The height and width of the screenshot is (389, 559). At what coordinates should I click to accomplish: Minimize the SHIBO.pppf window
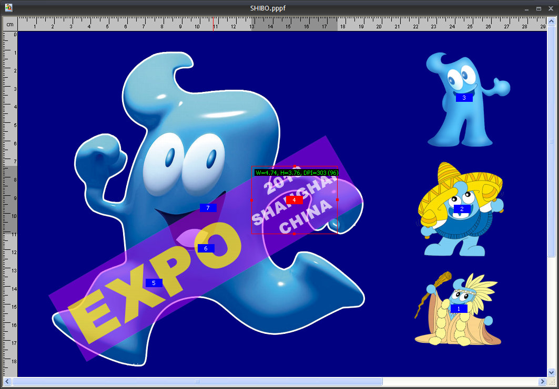[x=526, y=8]
